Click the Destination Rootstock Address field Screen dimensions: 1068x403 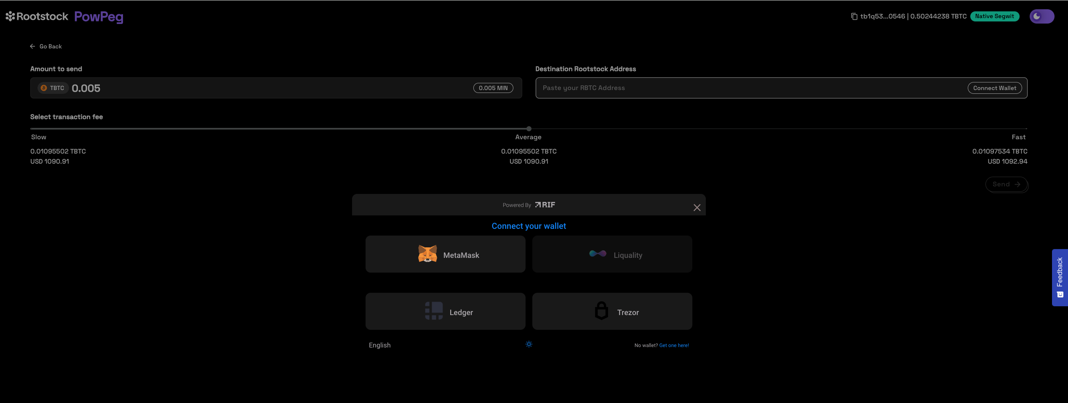coord(750,88)
